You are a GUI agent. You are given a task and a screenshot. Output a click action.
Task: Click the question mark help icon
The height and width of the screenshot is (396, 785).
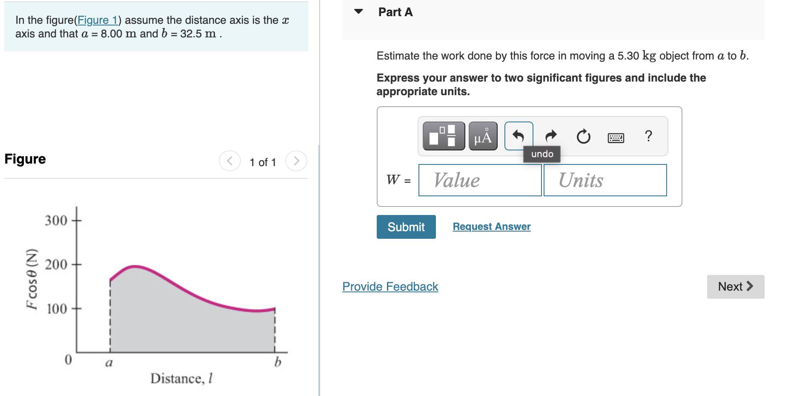(x=648, y=136)
